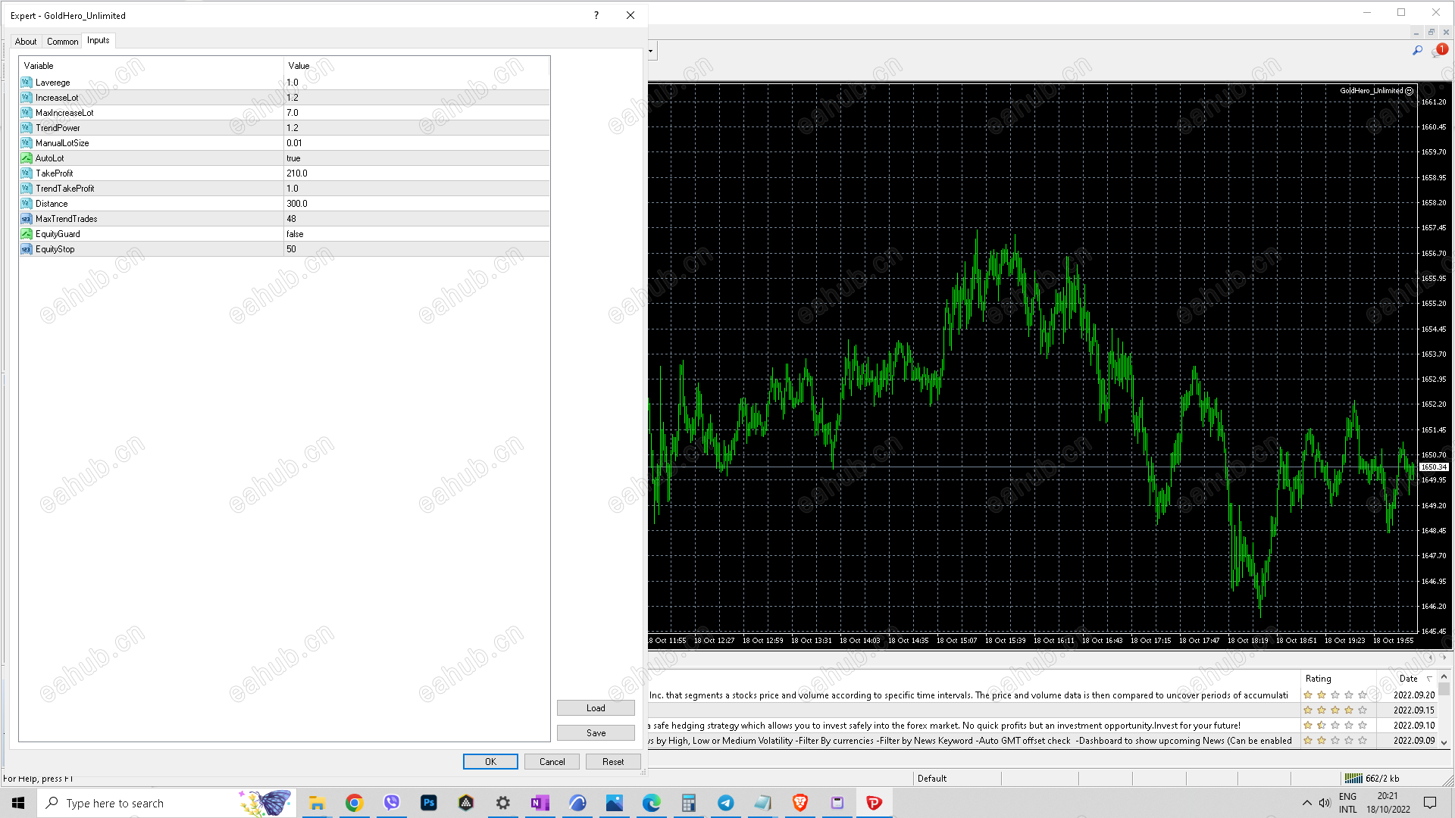Open Viber from the taskbar
Screen dimensions: 1455x818
[391, 803]
